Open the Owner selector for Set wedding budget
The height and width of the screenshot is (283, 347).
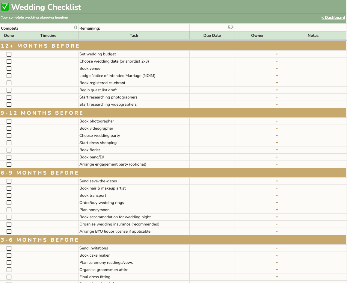[277, 54]
